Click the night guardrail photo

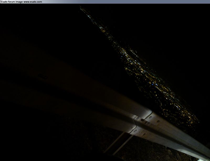(x=105, y=82)
